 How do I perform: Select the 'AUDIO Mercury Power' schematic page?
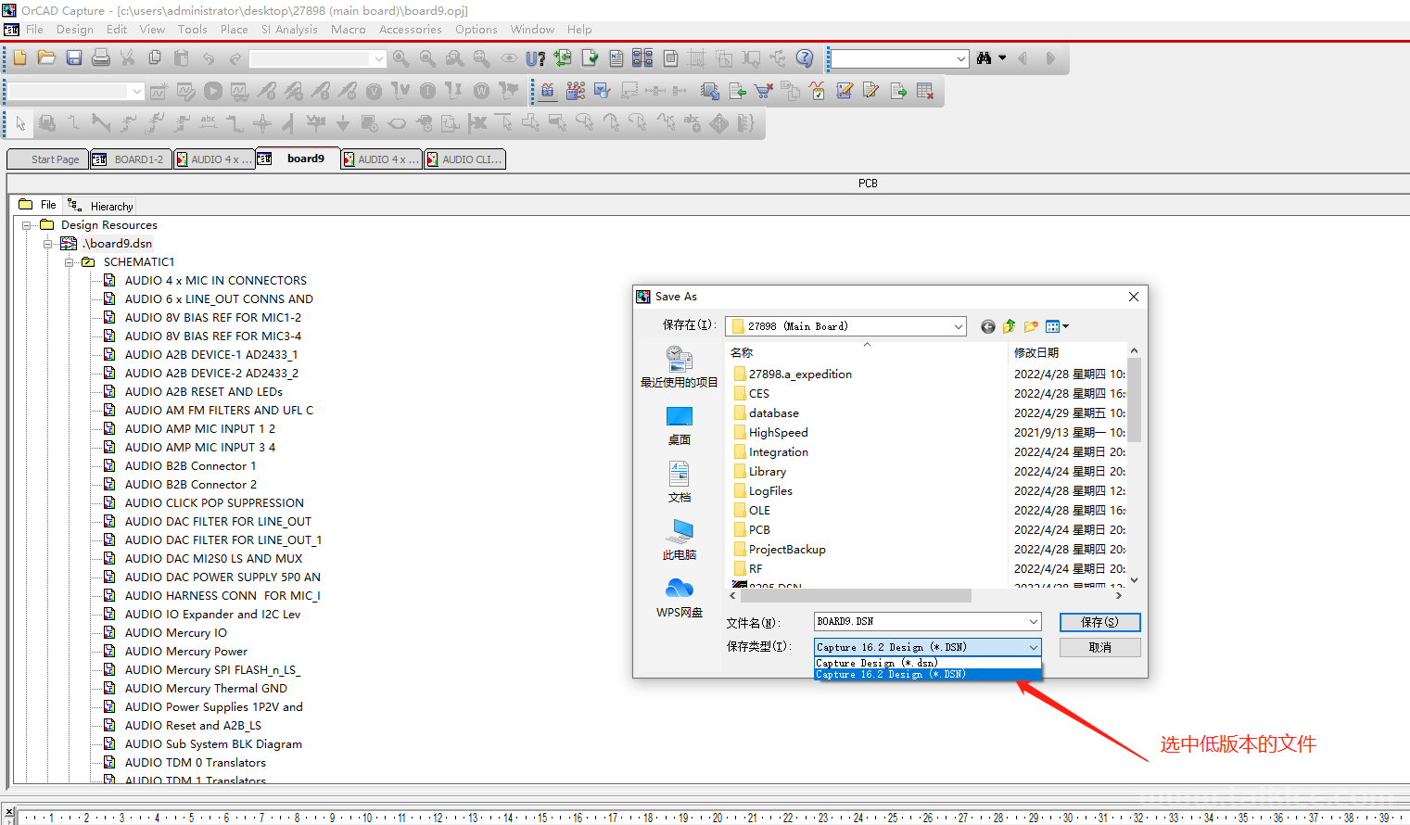pyautogui.click(x=185, y=652)
